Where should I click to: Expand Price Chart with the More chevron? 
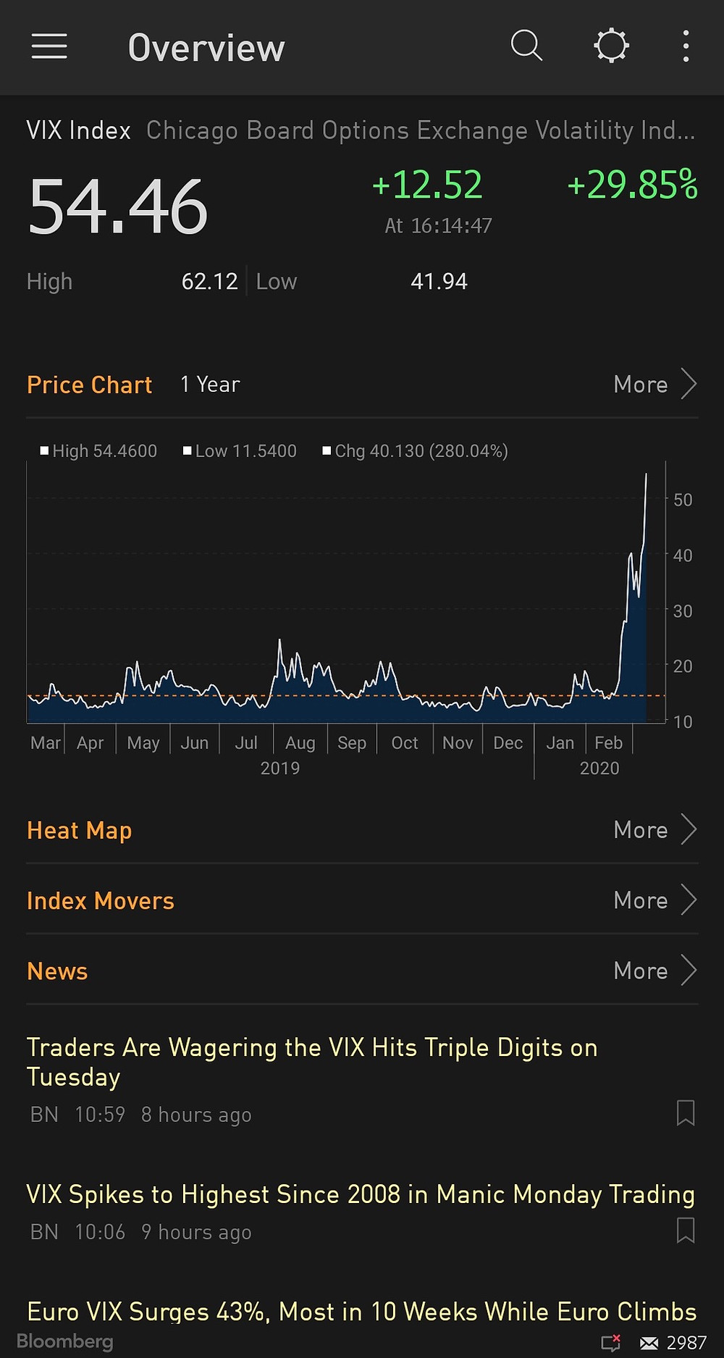click(x=689, y=384)
